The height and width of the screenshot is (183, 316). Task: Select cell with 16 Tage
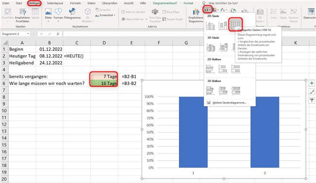point(104,83)
